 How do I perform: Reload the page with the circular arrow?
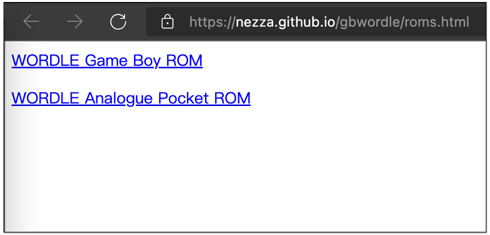pos(118,22)
